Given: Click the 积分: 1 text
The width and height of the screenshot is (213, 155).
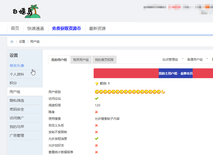Looking at the screenshot, I should (x=105, y=84).
